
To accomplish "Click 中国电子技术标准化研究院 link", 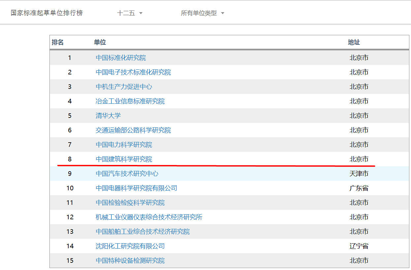I will [x=133, y=72].
